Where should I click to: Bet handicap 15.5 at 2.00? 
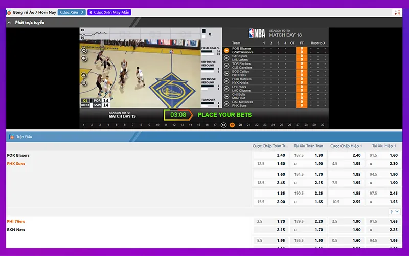click(271, 202)
